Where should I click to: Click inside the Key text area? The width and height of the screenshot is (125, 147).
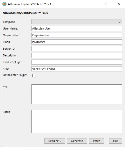click(x=77, y=94)
